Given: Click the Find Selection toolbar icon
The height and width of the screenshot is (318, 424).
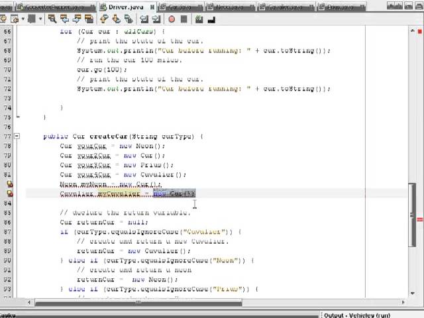Looking at the screenshot, I should click(52, 19).
